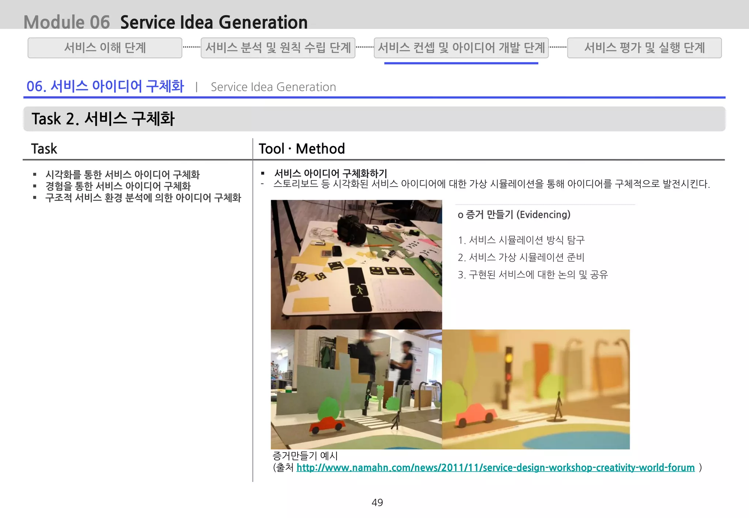Click the 스토리보드 등 시각화된 description sentence

pos(492,184)
